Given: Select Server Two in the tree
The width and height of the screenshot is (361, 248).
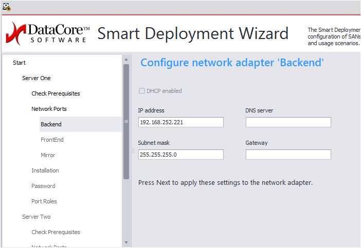Looking at the screenshot, I should click(x=37, y=217).
